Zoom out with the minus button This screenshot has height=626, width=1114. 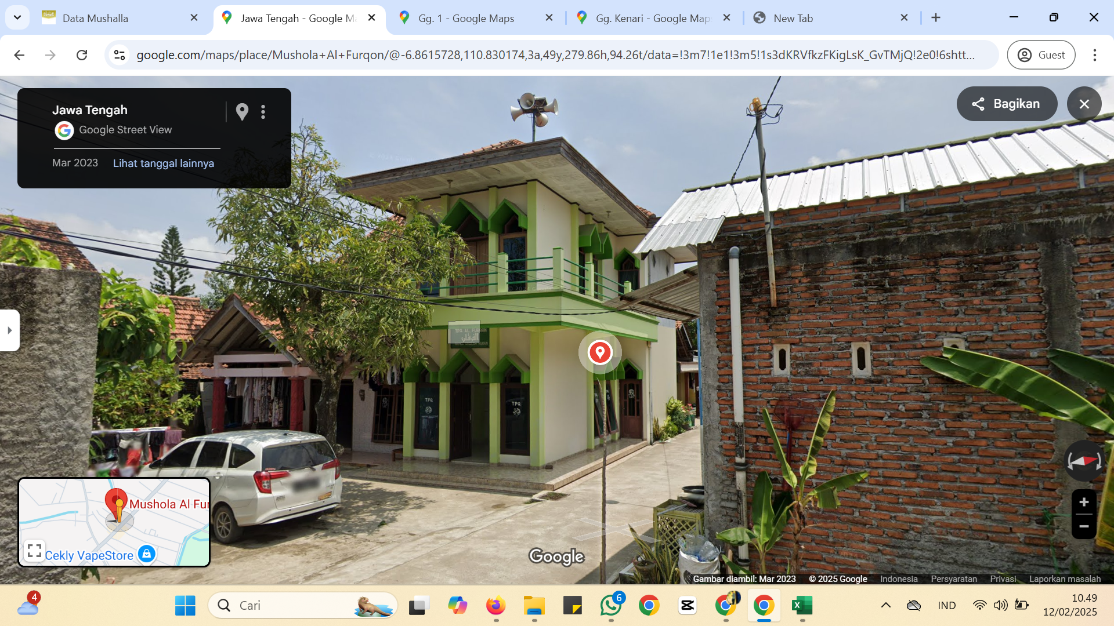click(1083, 526)
